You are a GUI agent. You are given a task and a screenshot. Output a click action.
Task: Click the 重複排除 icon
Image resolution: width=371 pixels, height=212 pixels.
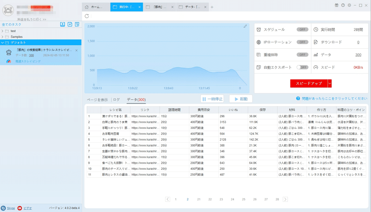(259, 55)
